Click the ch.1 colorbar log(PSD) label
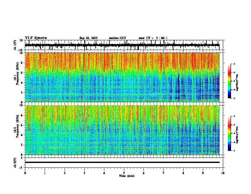 coord(237,82)
